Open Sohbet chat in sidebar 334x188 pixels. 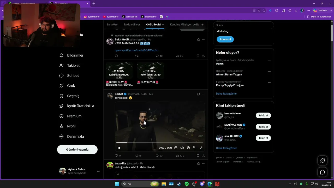(69, 75)
